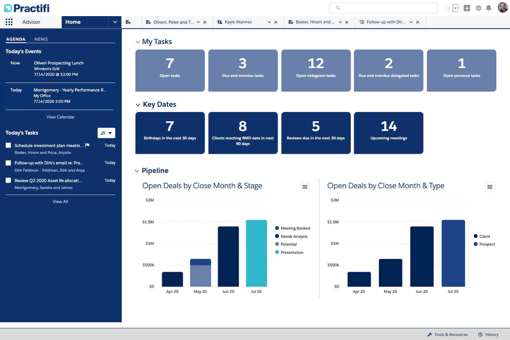The width and height of the screenshot is (510, 340).
Task: Complete the Follow-up with Dirk's email task
Action: [8, 163]
